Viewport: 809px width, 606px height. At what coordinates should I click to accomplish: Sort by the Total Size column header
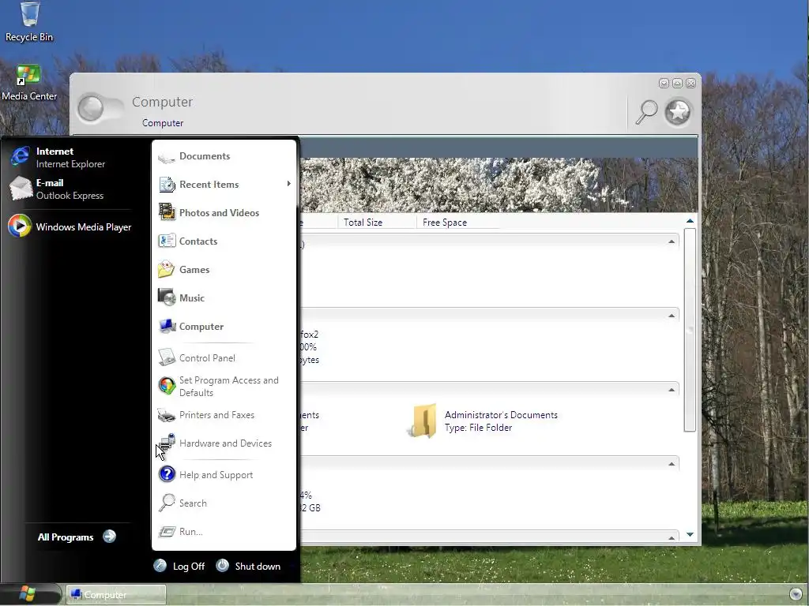click(x=363, y=222)
